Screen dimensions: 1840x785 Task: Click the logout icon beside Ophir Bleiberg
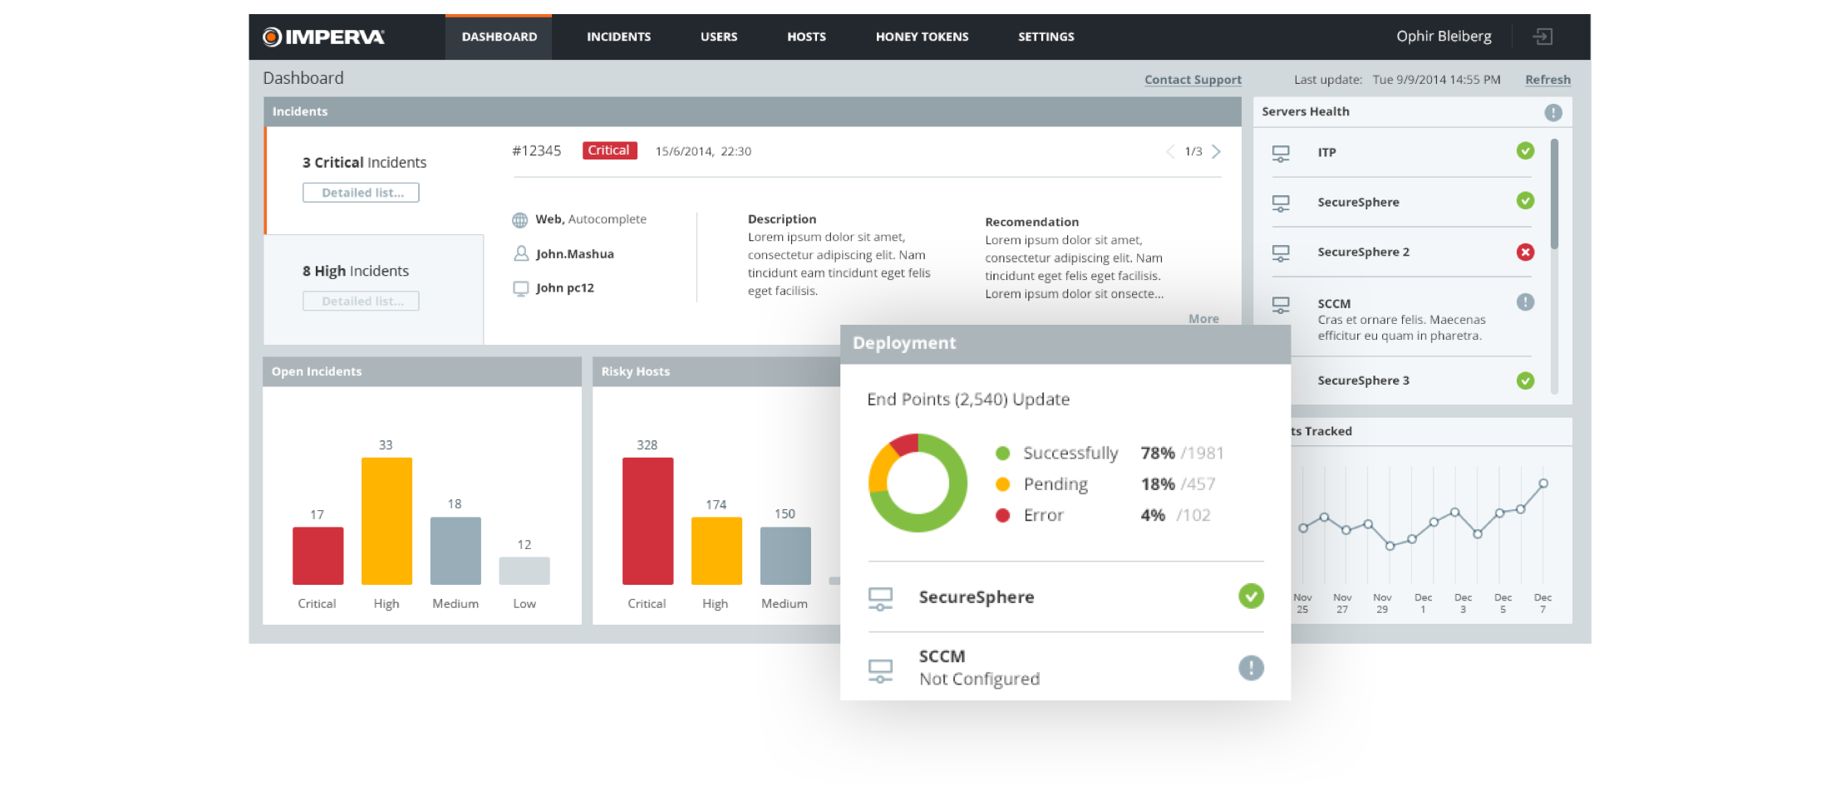point(1542,37)
